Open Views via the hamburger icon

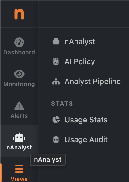pyautogui.click(x=19, y=169)
